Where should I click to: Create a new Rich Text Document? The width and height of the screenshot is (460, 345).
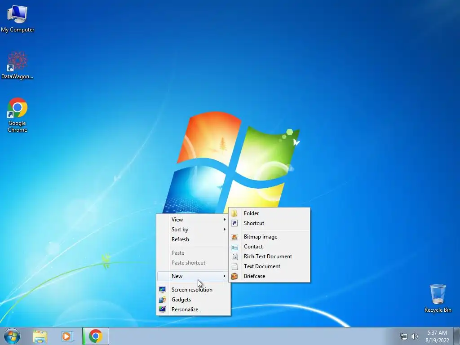270,257
